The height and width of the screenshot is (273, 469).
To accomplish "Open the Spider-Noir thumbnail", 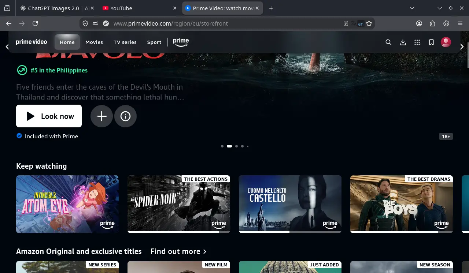I will coord(179,204).
